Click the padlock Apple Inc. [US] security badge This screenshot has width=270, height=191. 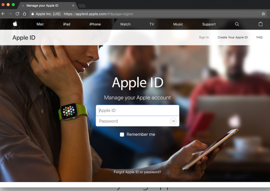click(46, 14)
